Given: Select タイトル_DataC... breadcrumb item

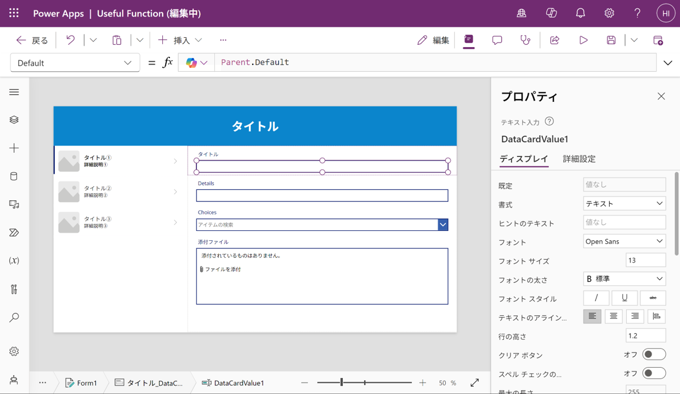Looking at the screenshot, I should point(149,383).
